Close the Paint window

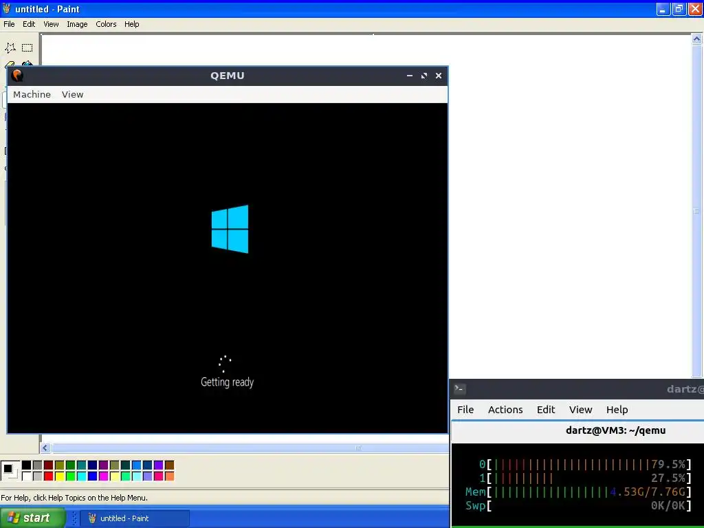tap(695, 9)
